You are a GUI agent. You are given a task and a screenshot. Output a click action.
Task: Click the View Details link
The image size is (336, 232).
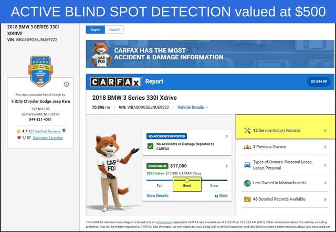[x=157, y=196]
